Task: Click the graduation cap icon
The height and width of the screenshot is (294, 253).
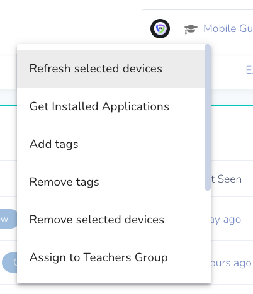Action: coord(191,29)
